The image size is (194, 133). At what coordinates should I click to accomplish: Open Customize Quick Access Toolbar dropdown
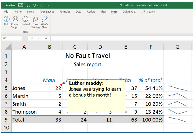tap(48, 5)
